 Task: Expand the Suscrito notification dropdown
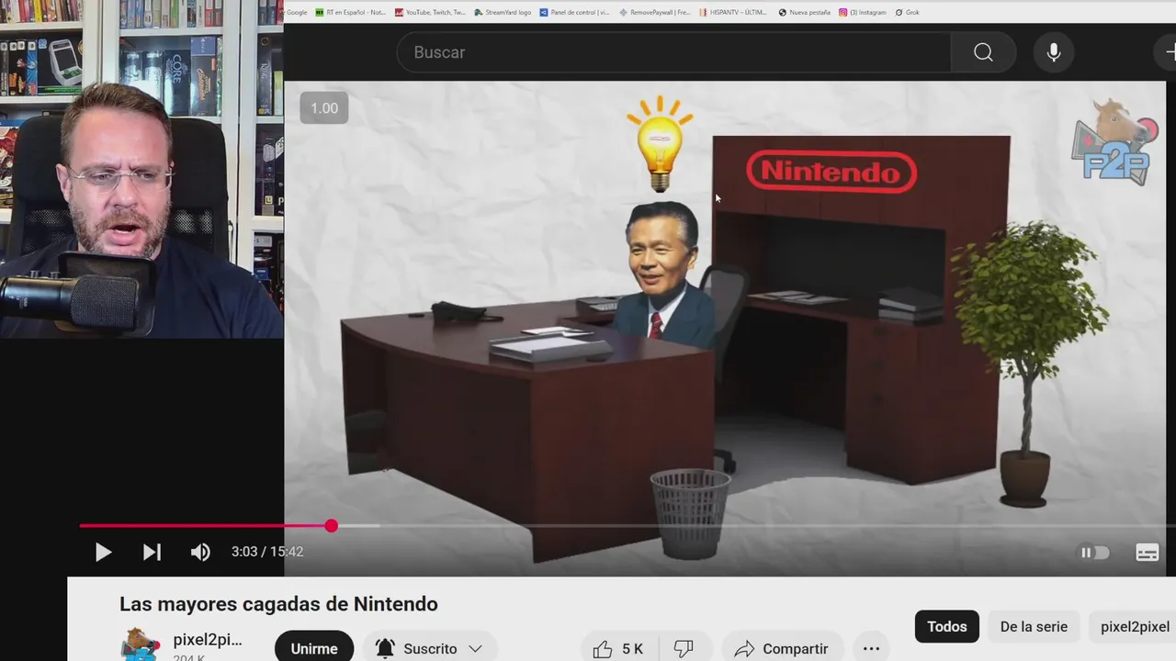tap(429, 649)
